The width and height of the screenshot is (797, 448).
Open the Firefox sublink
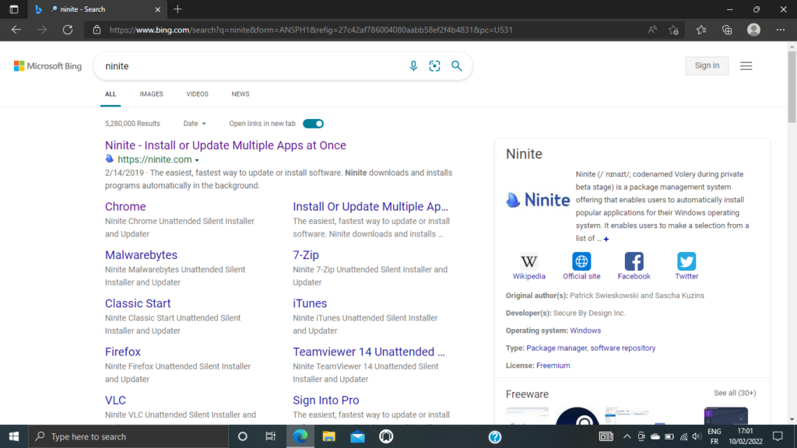[122, 352]
